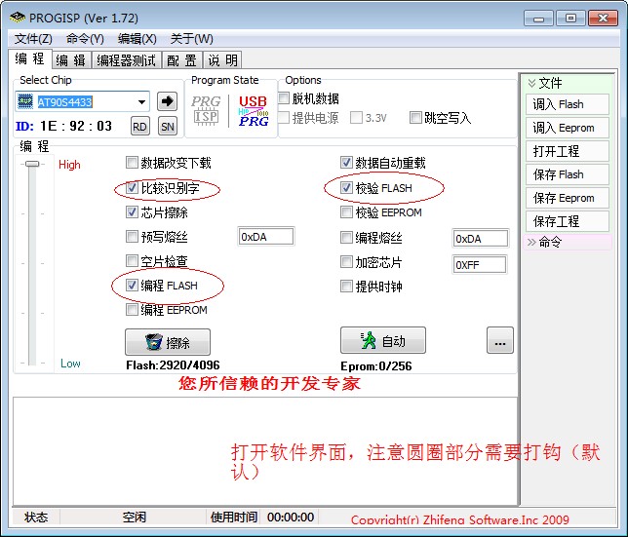Screen dimensions: 628x537
Task: Collapse the 文件 panel section
Action: [x=531, y=83]
